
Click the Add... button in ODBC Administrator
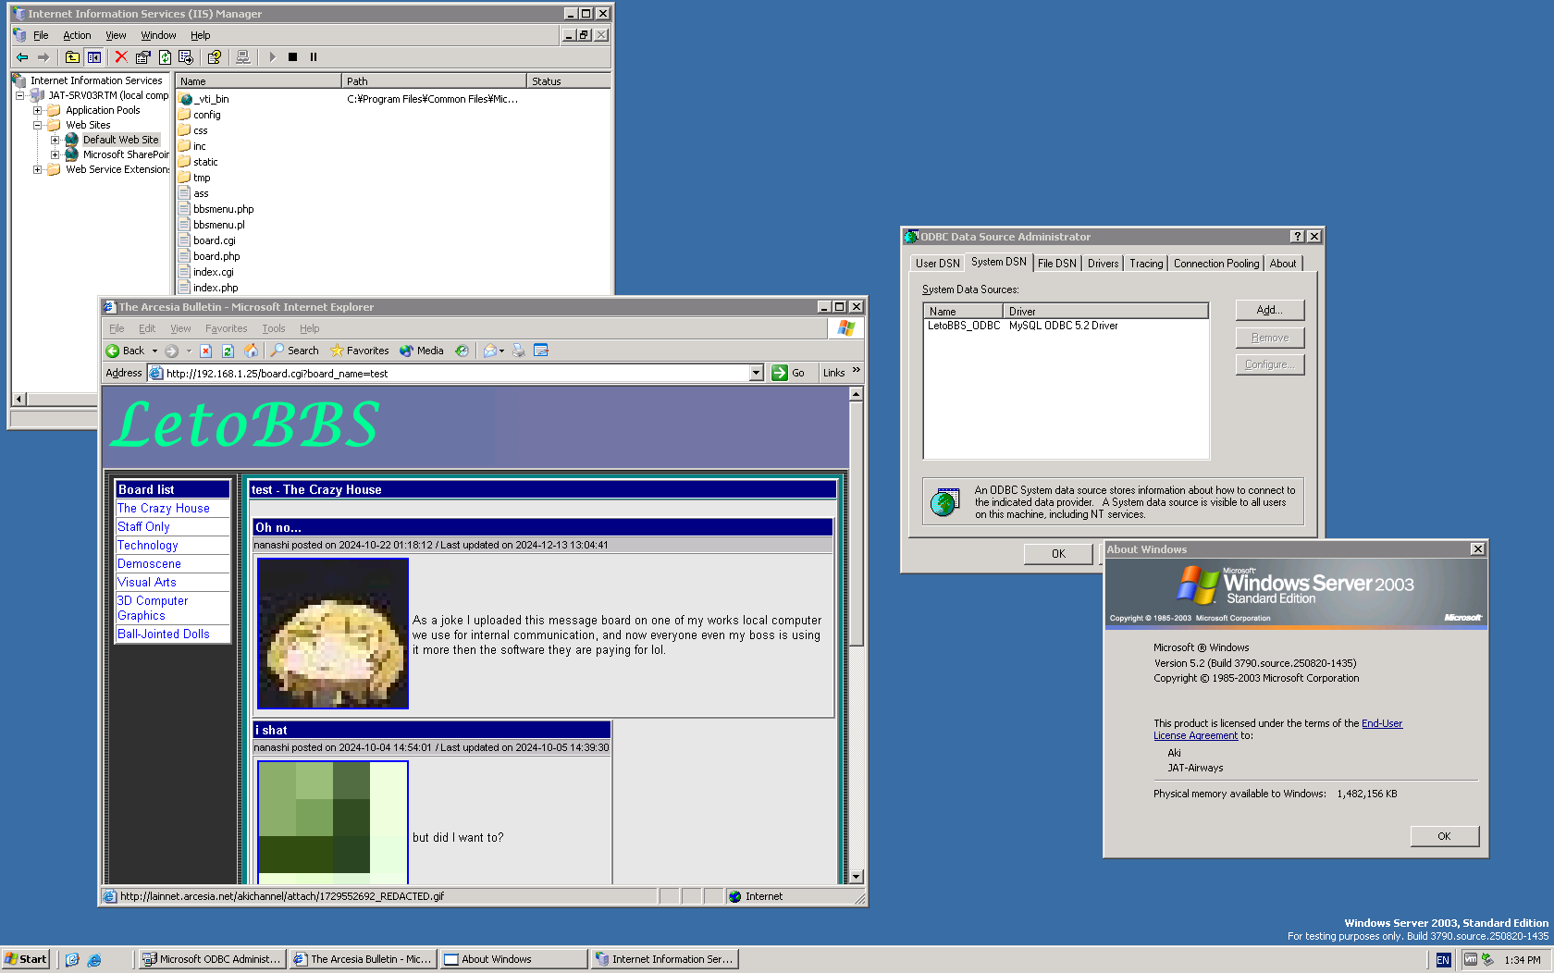[1269, 310]
